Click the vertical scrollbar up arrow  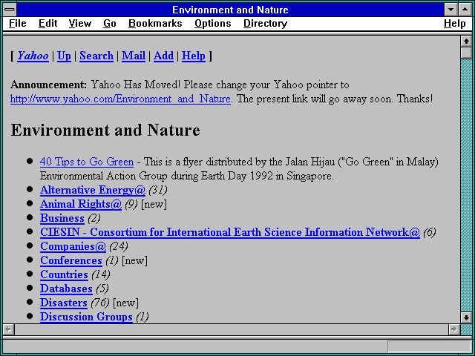pos(466,42)
